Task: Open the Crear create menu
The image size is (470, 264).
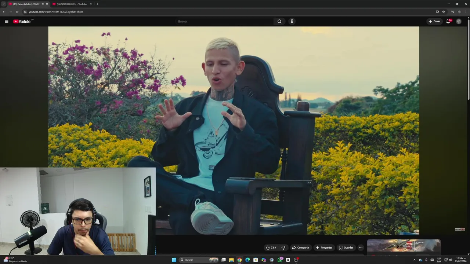Action: click(434, 21)
